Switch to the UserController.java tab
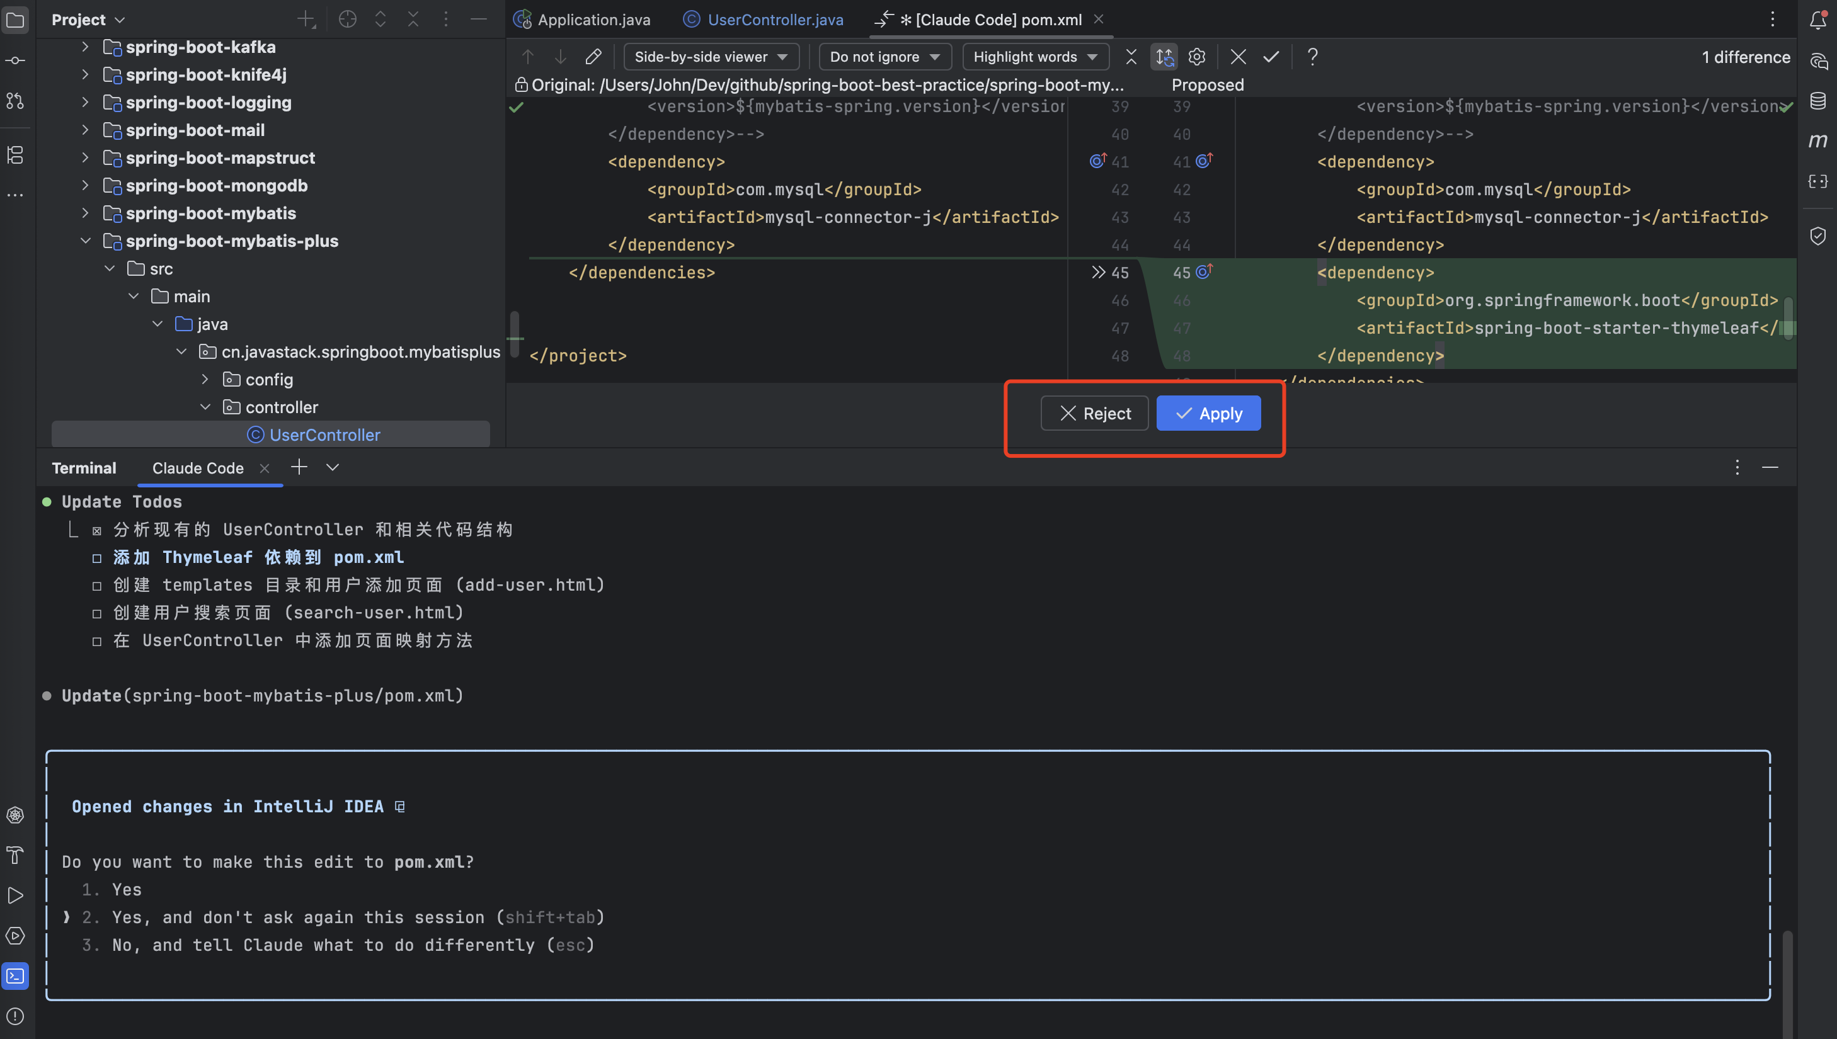1837x1039 pixels. point(774,20)
